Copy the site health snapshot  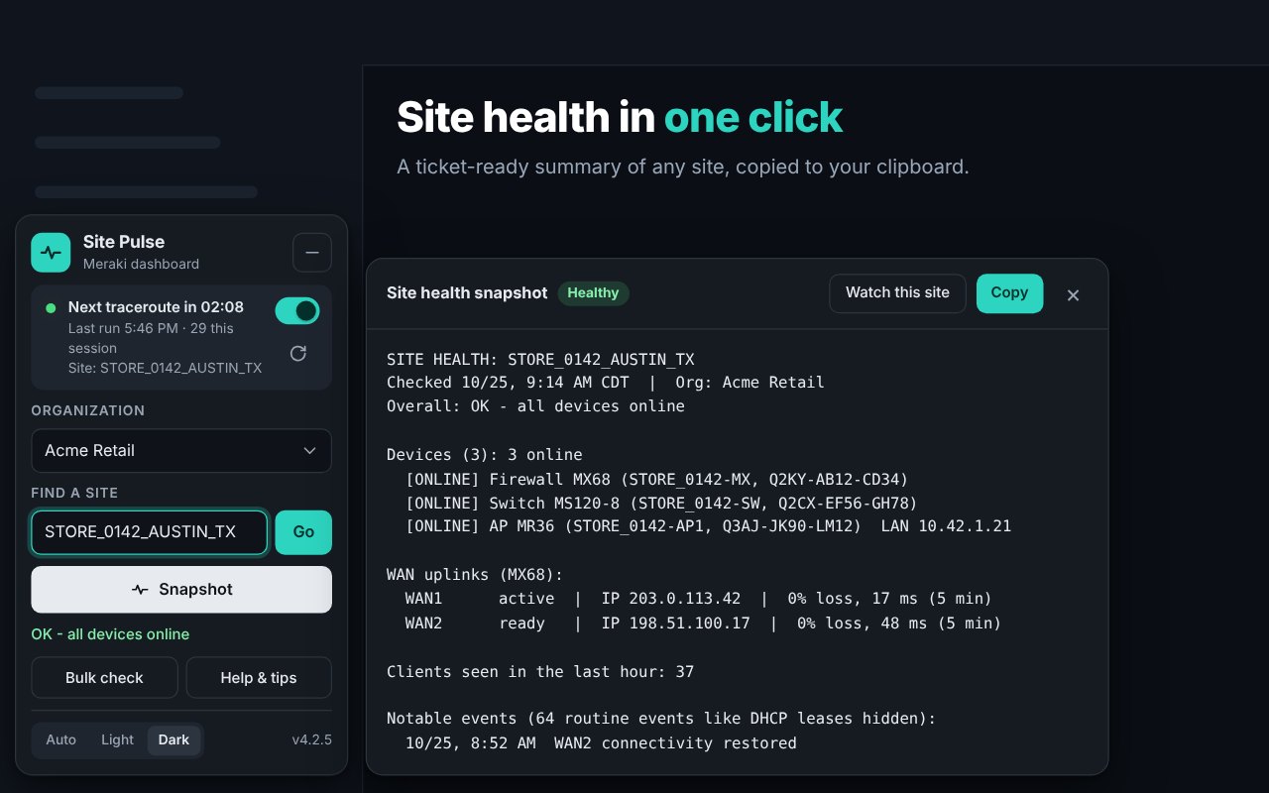1009,293
